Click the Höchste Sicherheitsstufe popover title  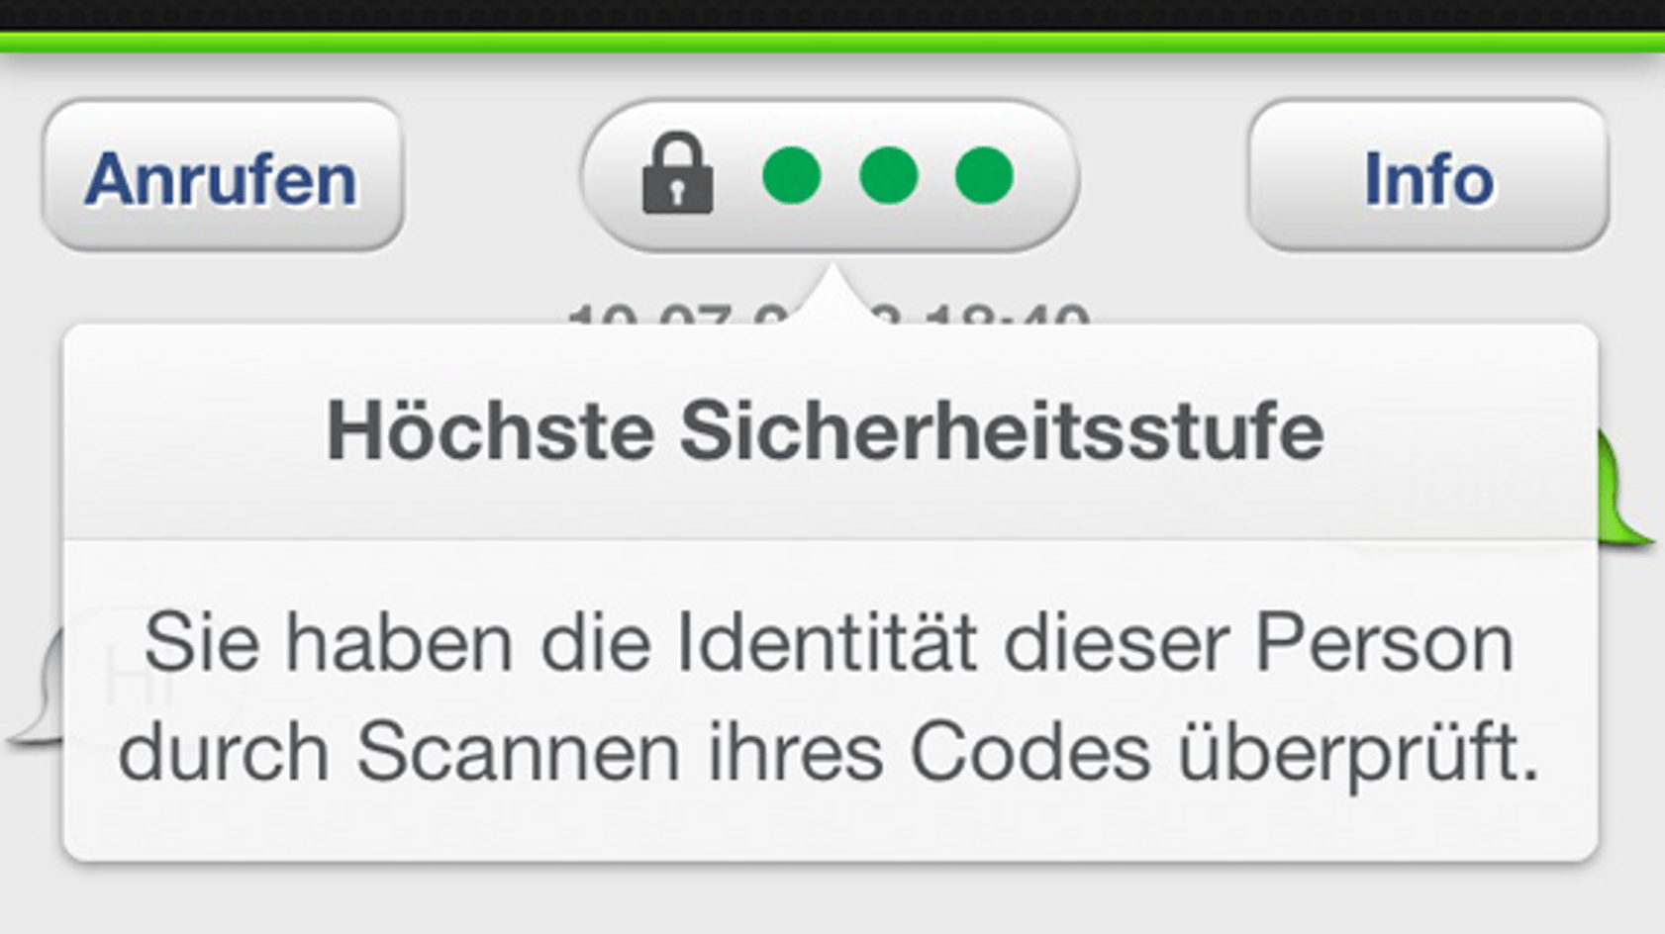tap(825, 431)
